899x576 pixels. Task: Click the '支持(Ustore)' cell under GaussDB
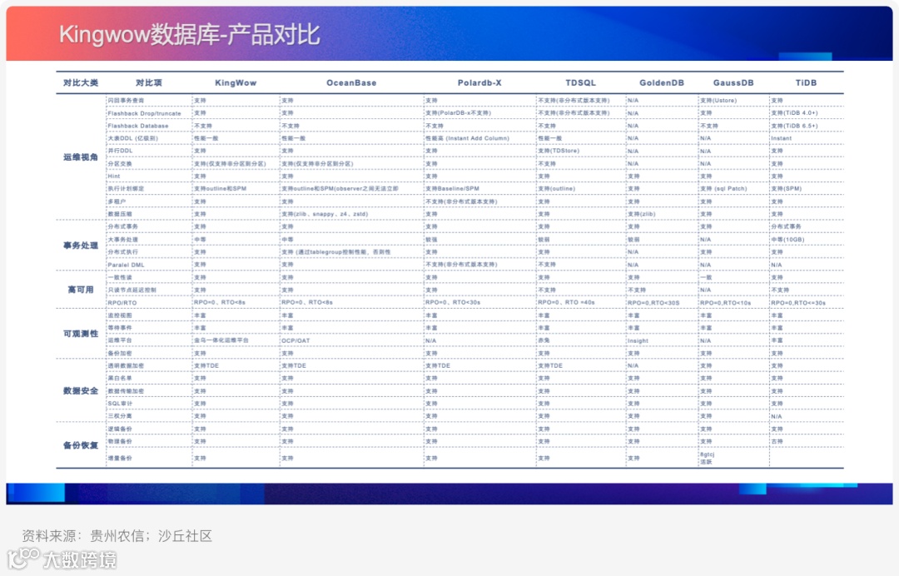(x=718, y=100)
